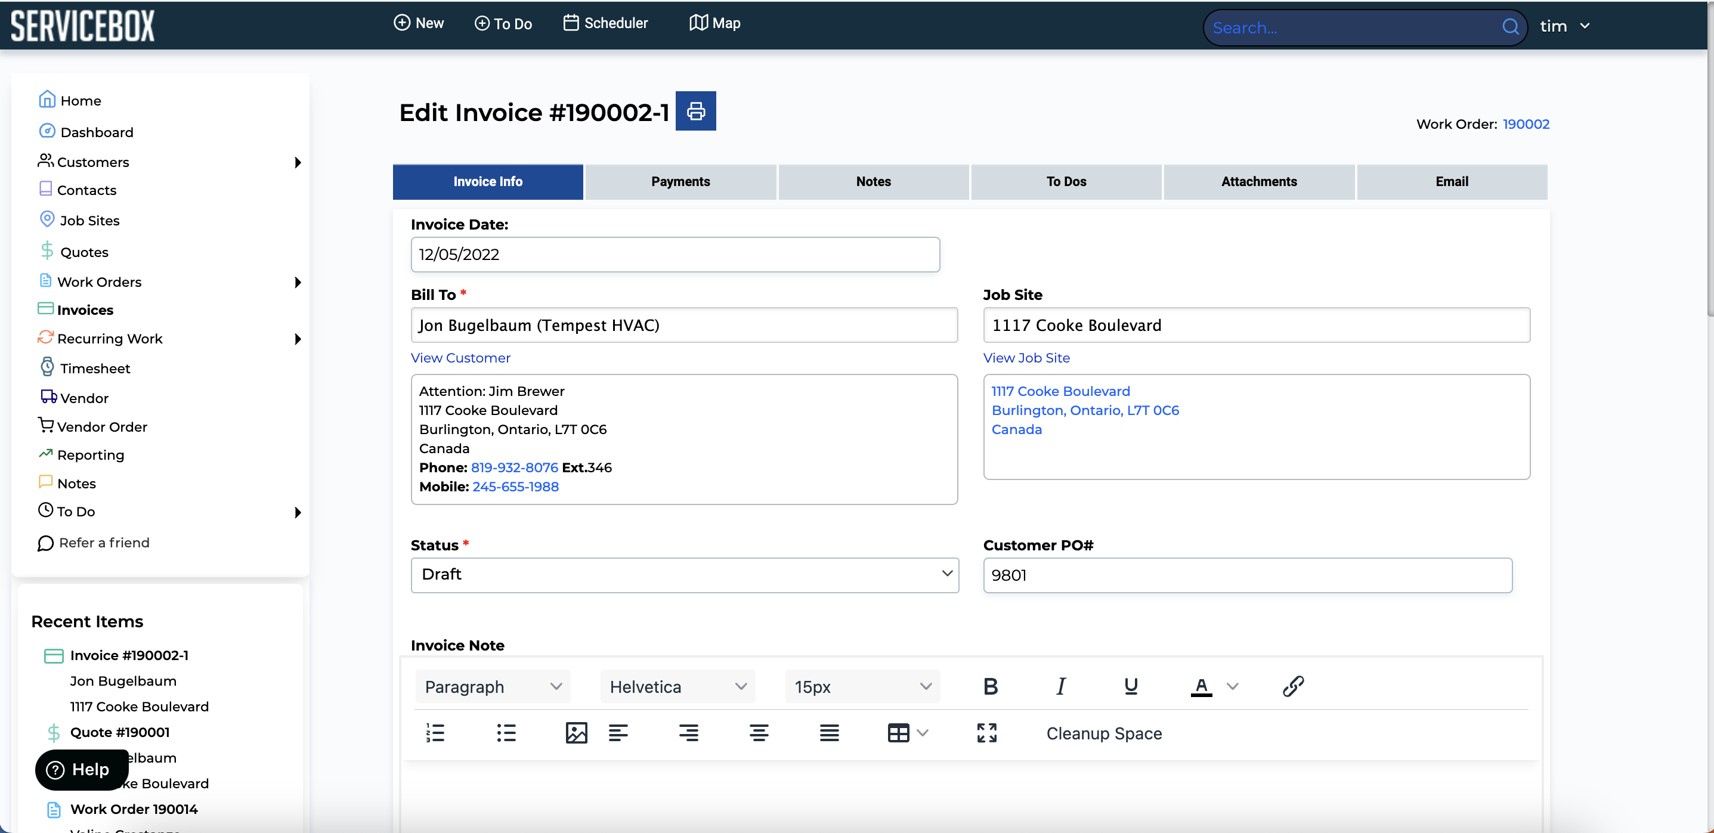This screenshot has width=1714, height=833.
Task: Align note text left
Action: tap(618, 733)
